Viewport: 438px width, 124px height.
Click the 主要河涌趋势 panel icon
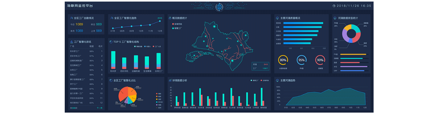pos(277,81)
